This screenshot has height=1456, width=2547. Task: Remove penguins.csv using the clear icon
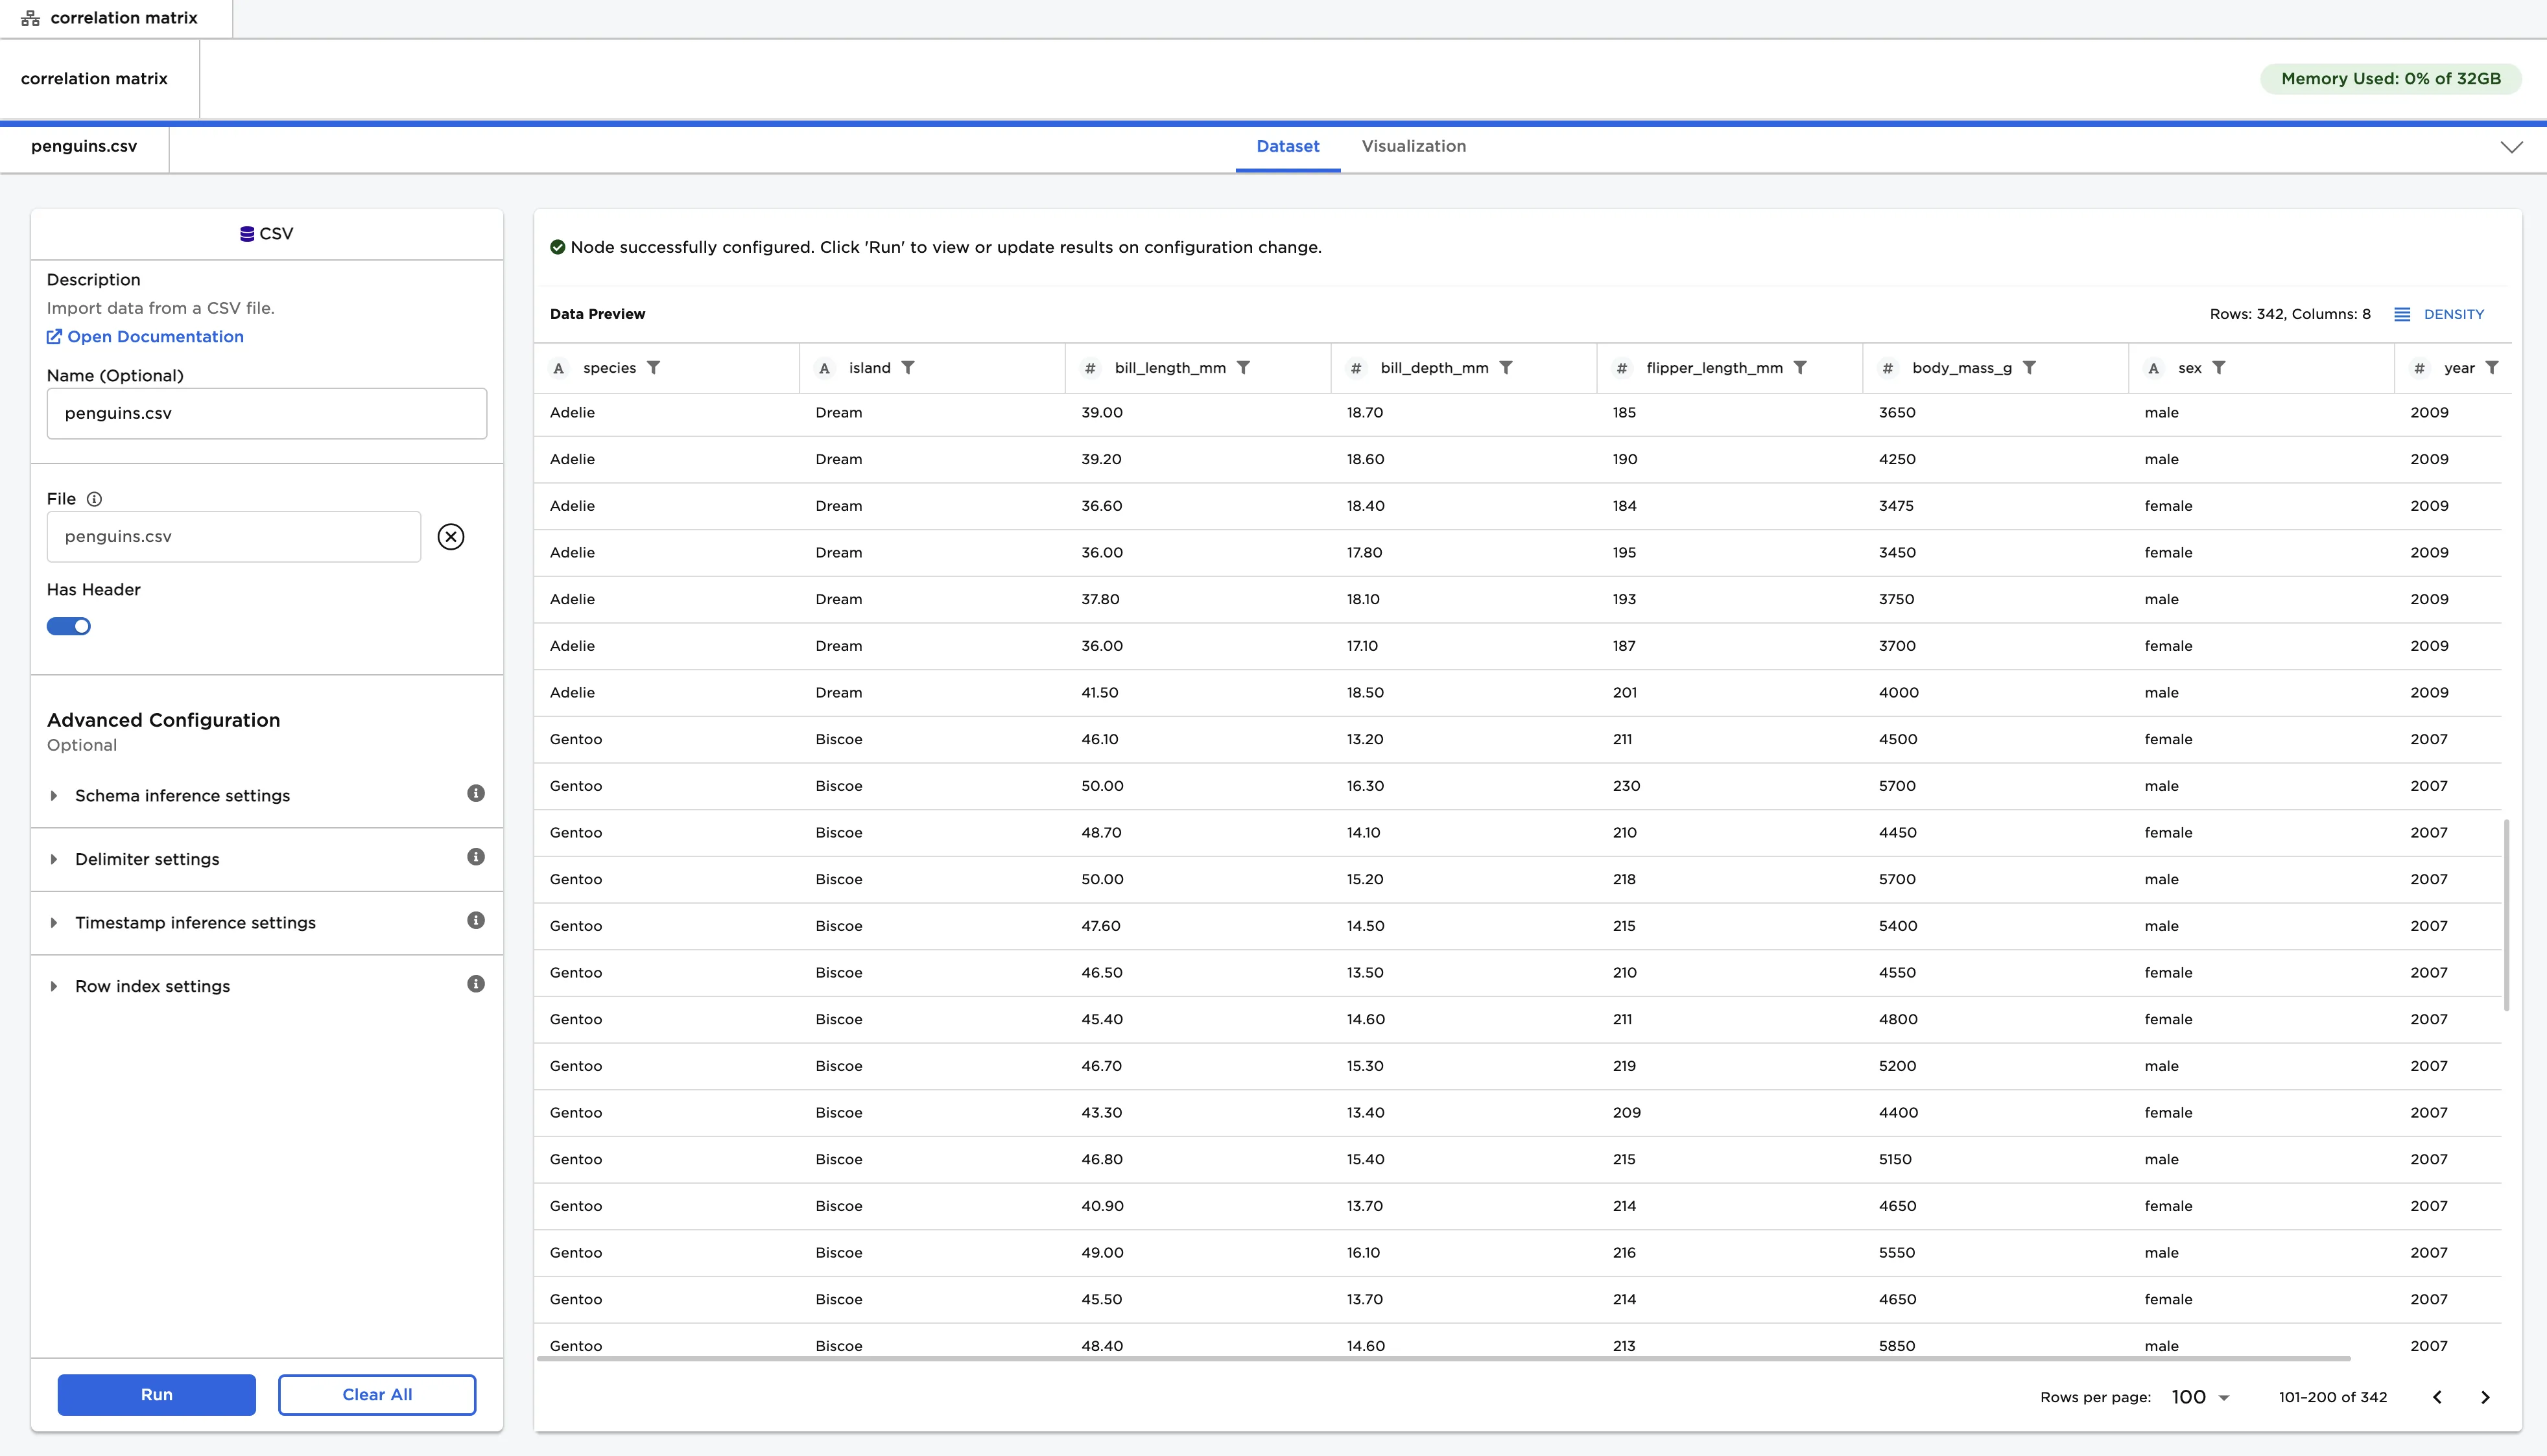tap(451, 536)
